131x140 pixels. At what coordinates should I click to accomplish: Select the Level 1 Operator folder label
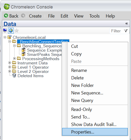(x=33, y=67)
